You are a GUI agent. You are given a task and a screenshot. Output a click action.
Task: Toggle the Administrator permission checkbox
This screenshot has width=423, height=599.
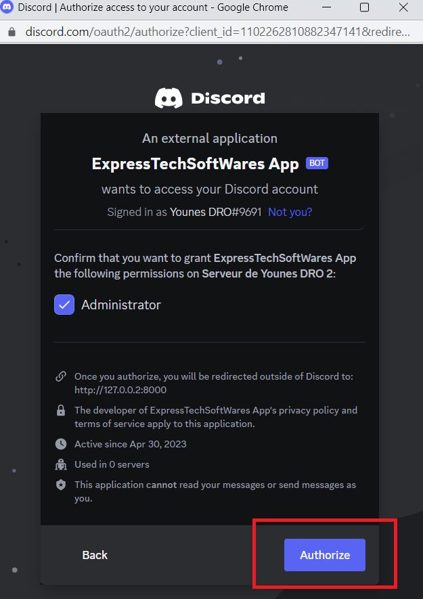point(64,305)
